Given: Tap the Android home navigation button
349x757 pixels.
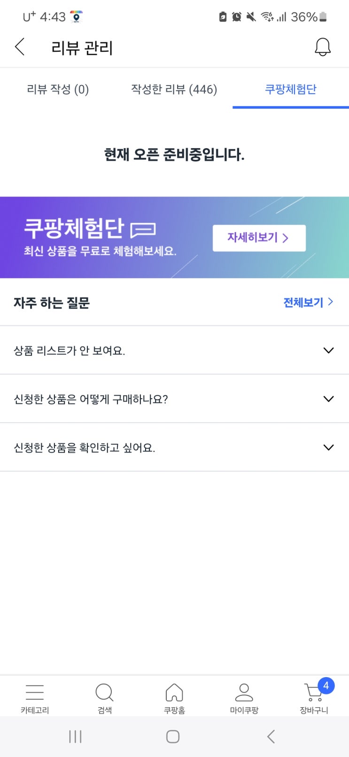Looking at the screenshot, I should tap(173, 736).
